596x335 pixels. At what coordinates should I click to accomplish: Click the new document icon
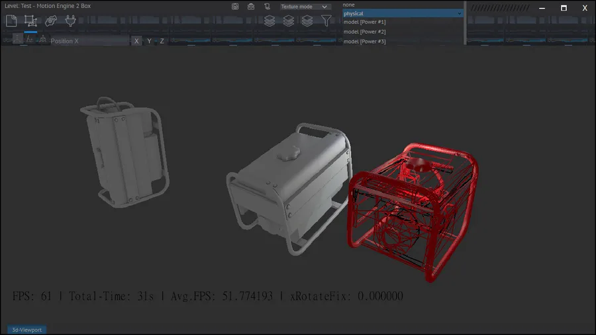pyautogui.click(x=11, y=21)
